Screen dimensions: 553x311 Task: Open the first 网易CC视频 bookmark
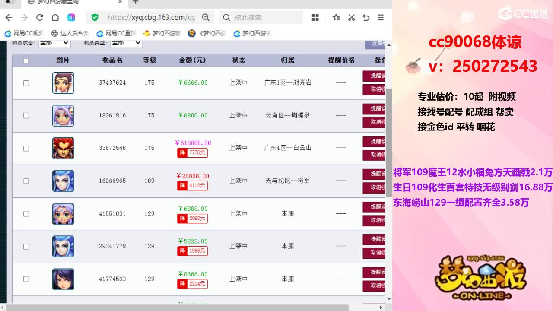25,33
